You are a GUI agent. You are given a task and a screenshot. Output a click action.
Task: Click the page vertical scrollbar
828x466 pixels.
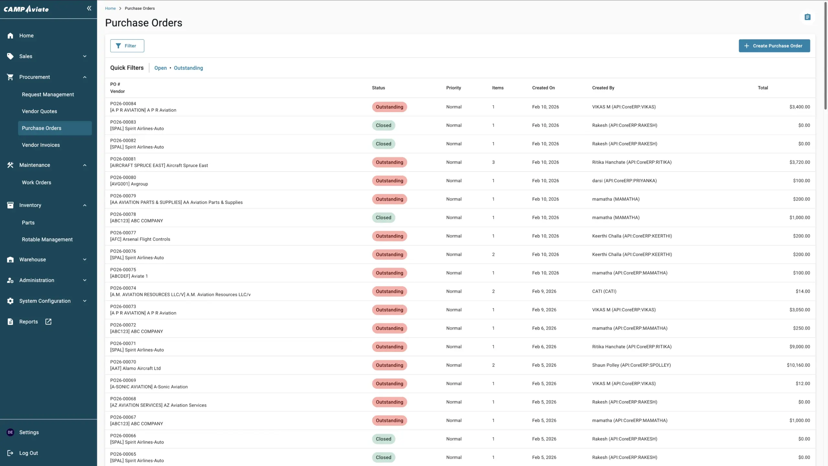pyautogui.click(x=825, y=55)
